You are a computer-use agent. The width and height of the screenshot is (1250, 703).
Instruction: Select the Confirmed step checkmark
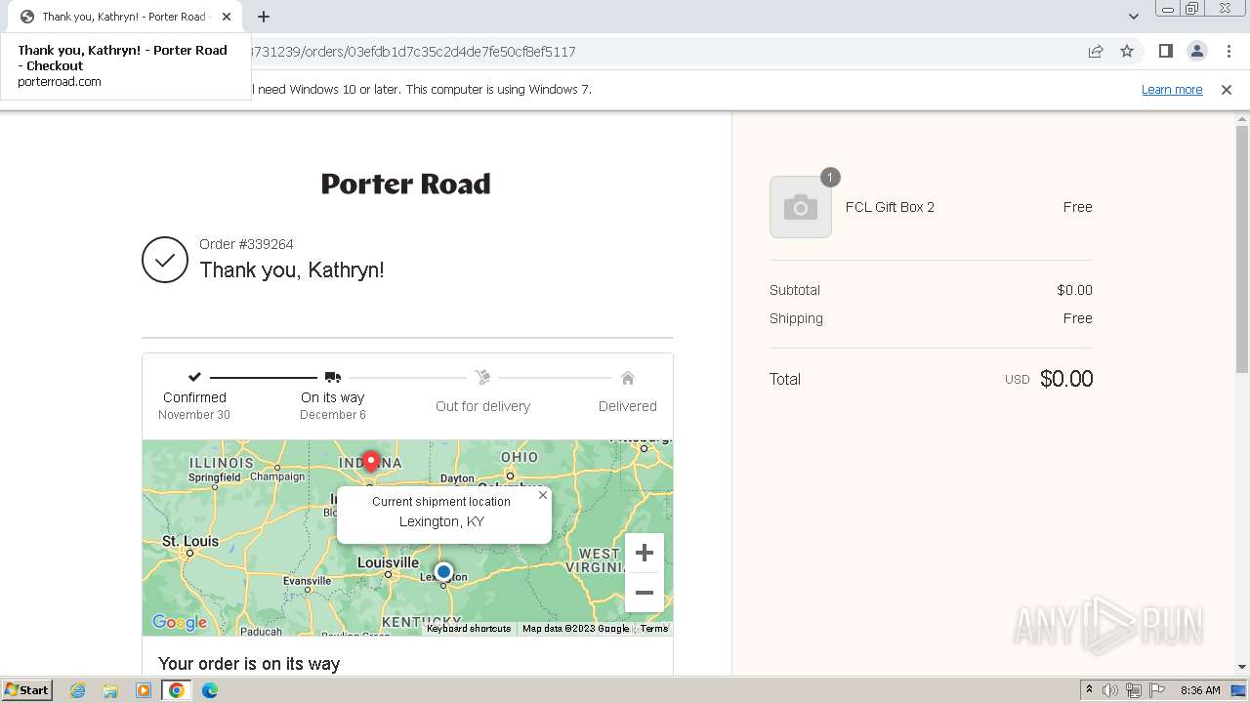(194, 377)
